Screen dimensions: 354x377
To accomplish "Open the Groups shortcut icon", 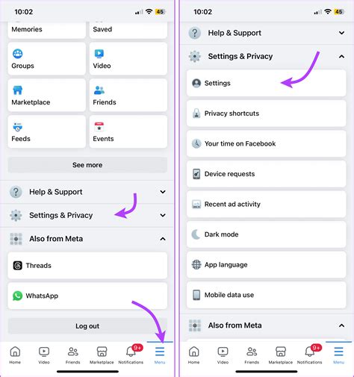I will (18, 54).
